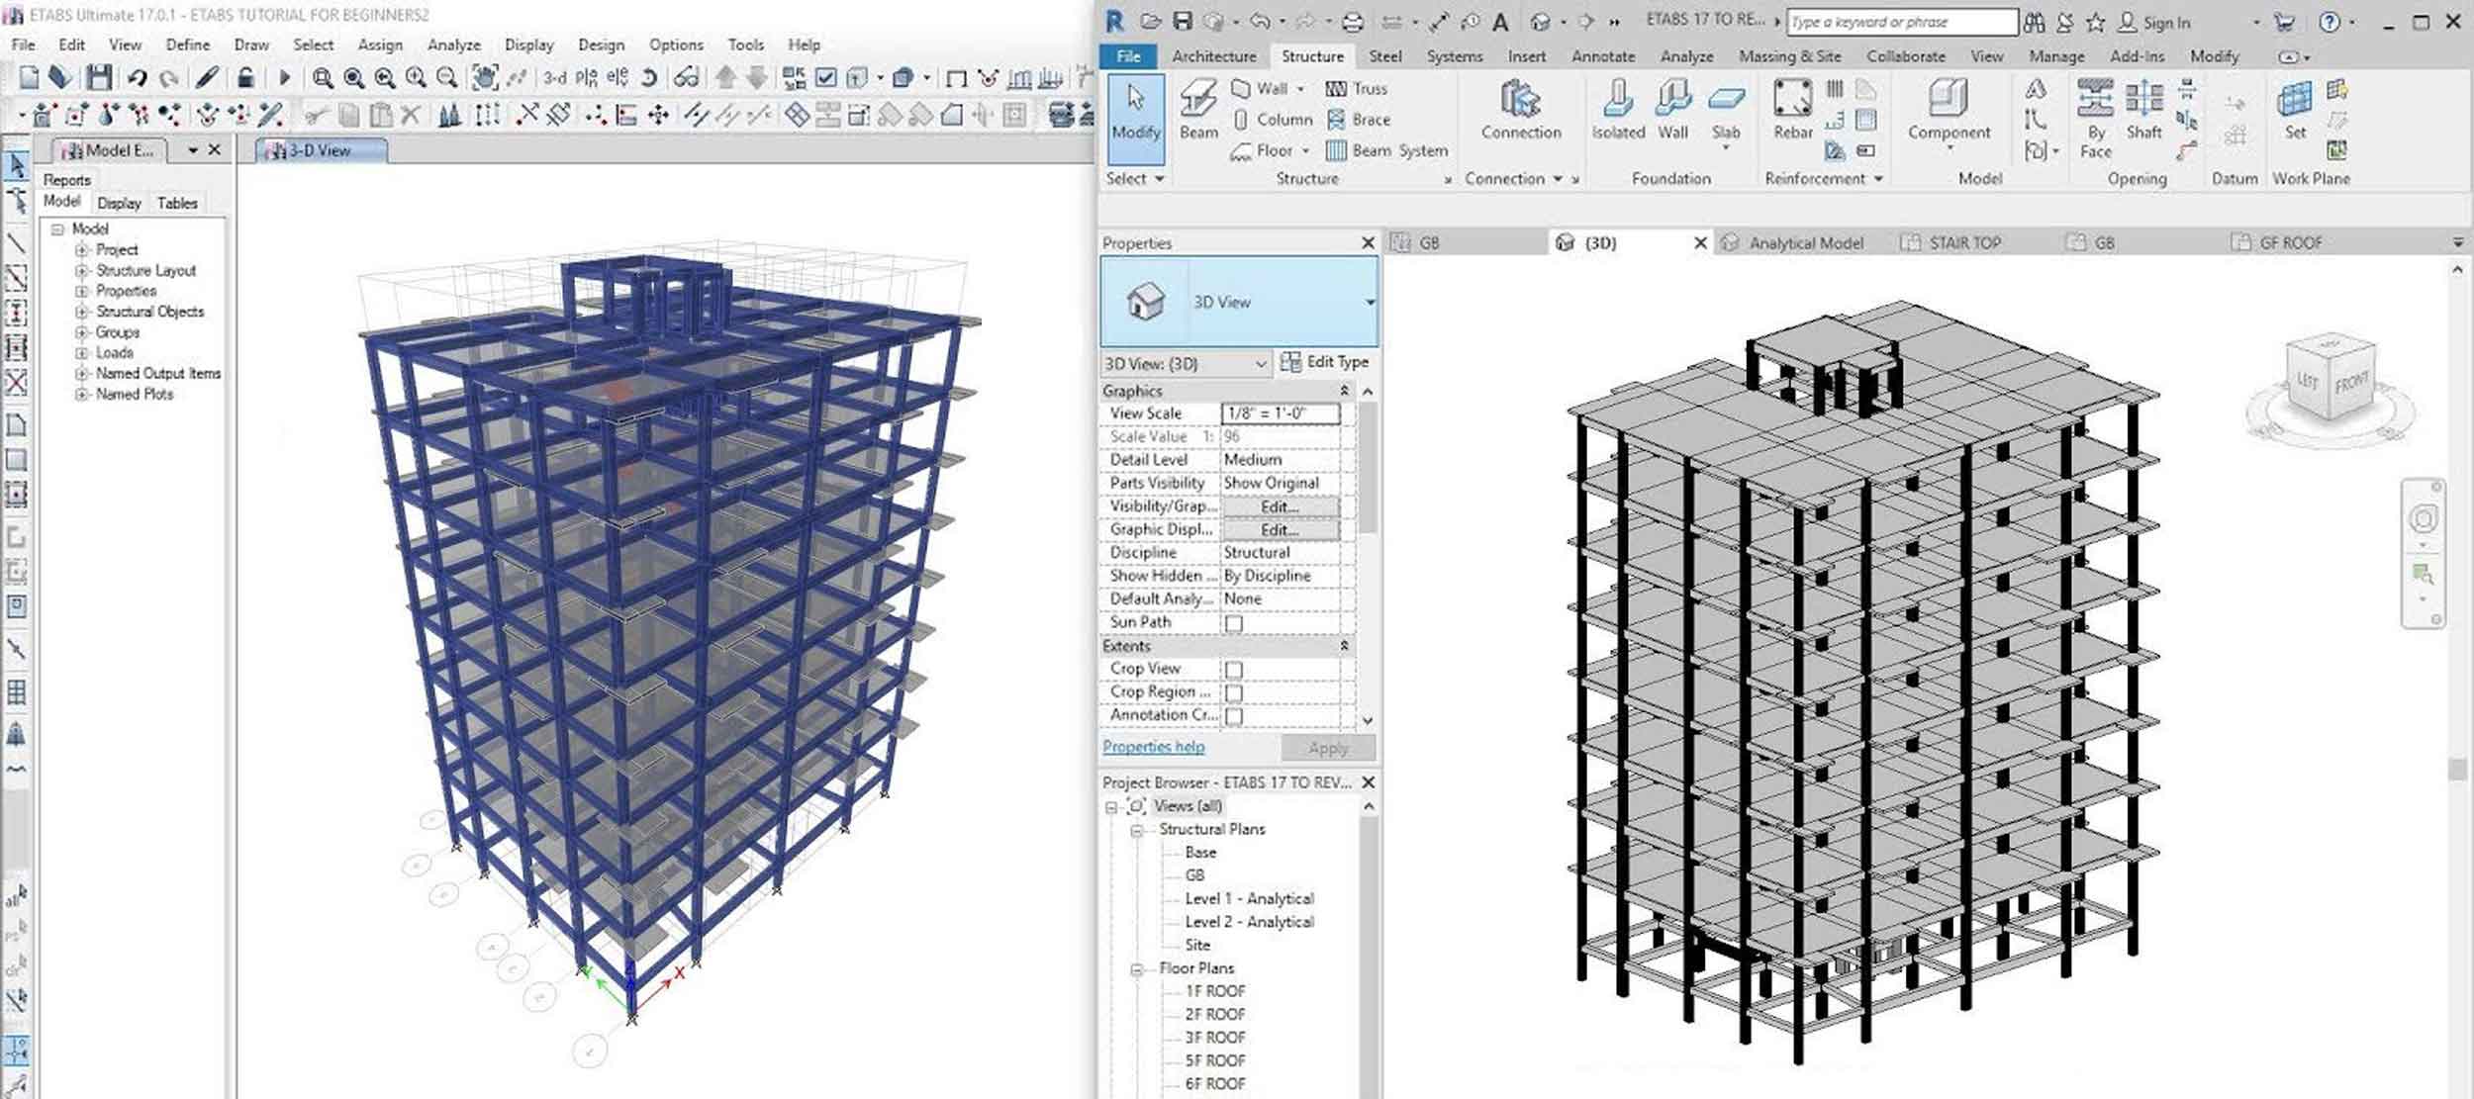This screenshot has height=1099, width=2474.
Task: Open the Analyze menu in ETABS
Action: [453, 45]
